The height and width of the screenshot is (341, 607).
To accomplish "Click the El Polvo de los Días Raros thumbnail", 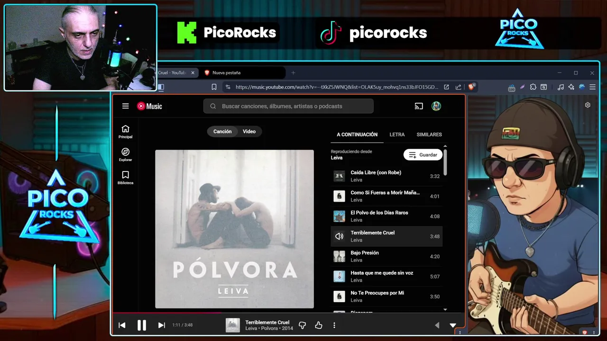I will [x=339, y=216].
